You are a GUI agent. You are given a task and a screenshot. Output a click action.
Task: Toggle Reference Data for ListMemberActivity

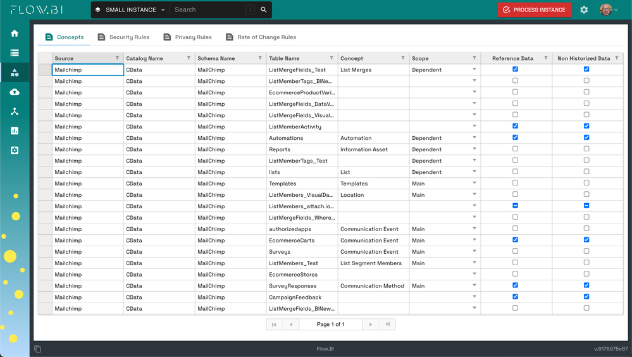pos(515,126)
